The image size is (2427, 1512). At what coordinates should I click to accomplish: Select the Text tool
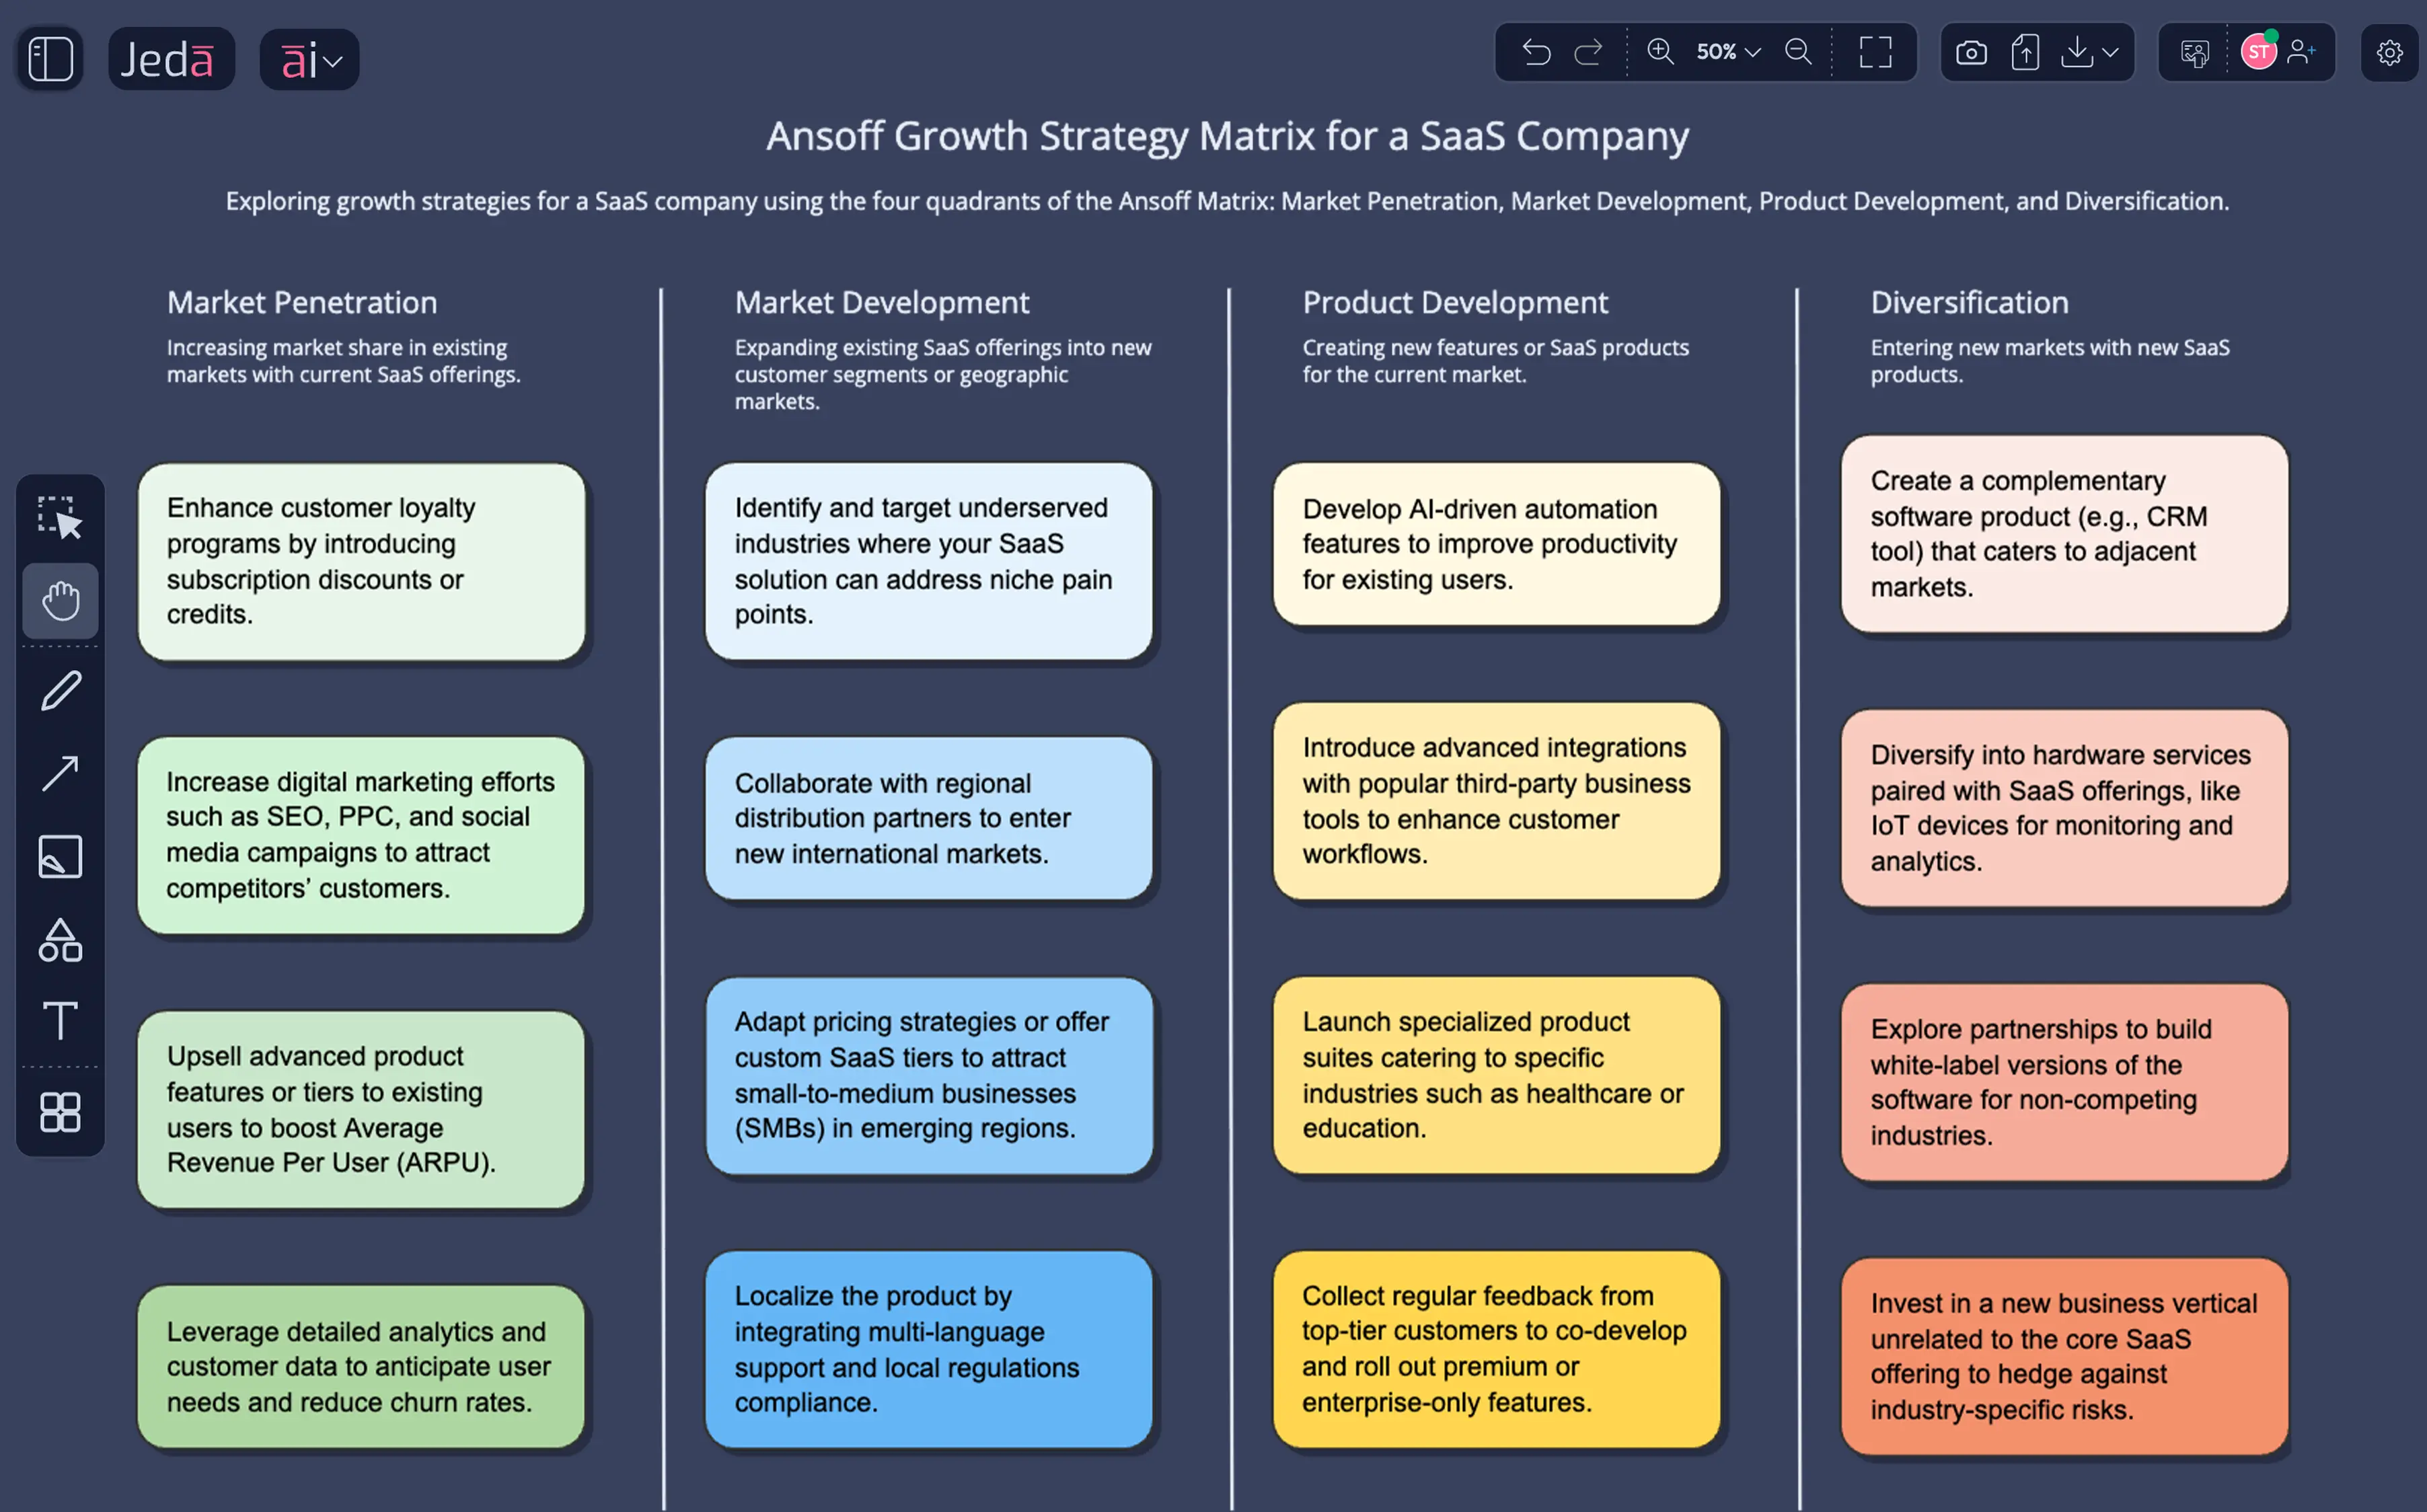click(60, 1021)
